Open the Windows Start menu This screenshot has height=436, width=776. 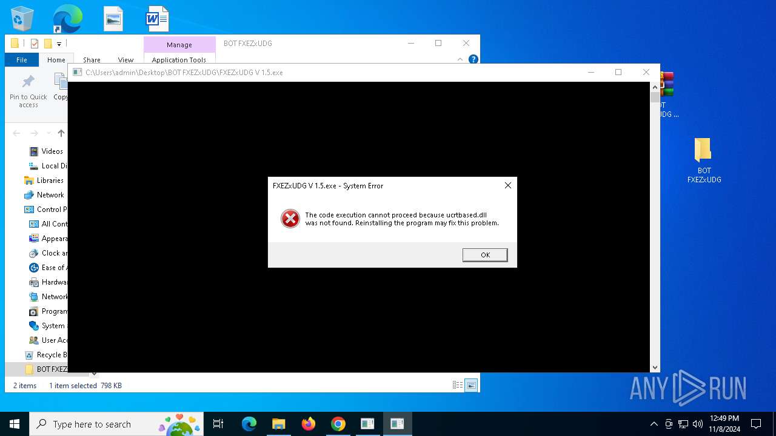15,424
